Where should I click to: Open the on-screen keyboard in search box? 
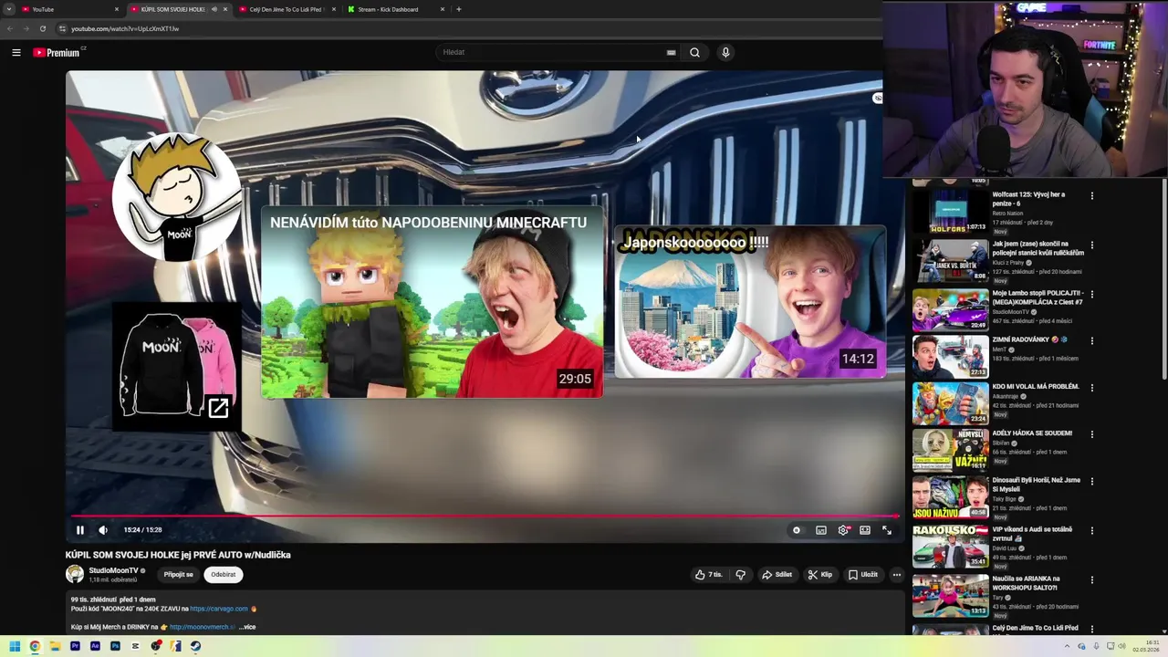click(x=671, y=52)
